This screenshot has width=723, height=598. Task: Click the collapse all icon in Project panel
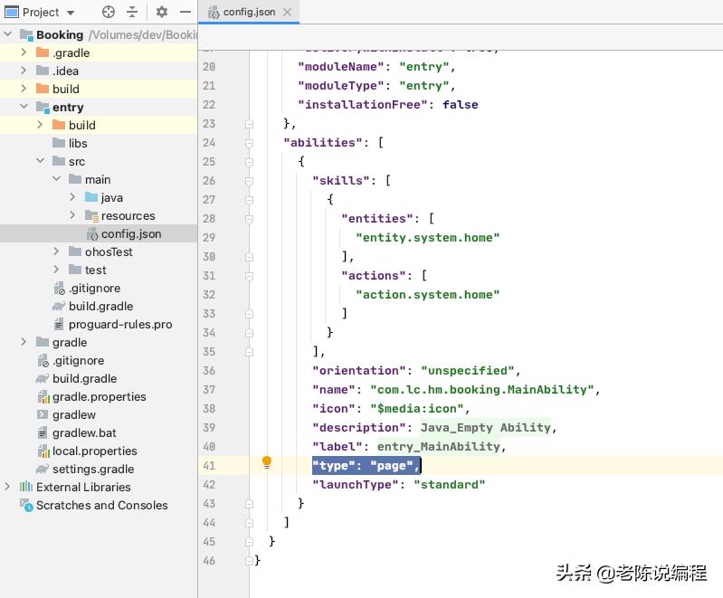[x=132, y=12]
